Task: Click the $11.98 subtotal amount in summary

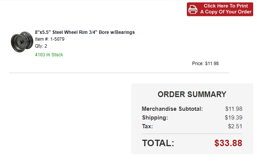Action: click(234, 109)
